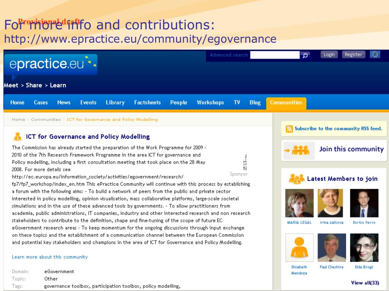Click the Latest Members people icon

(296, 179)
